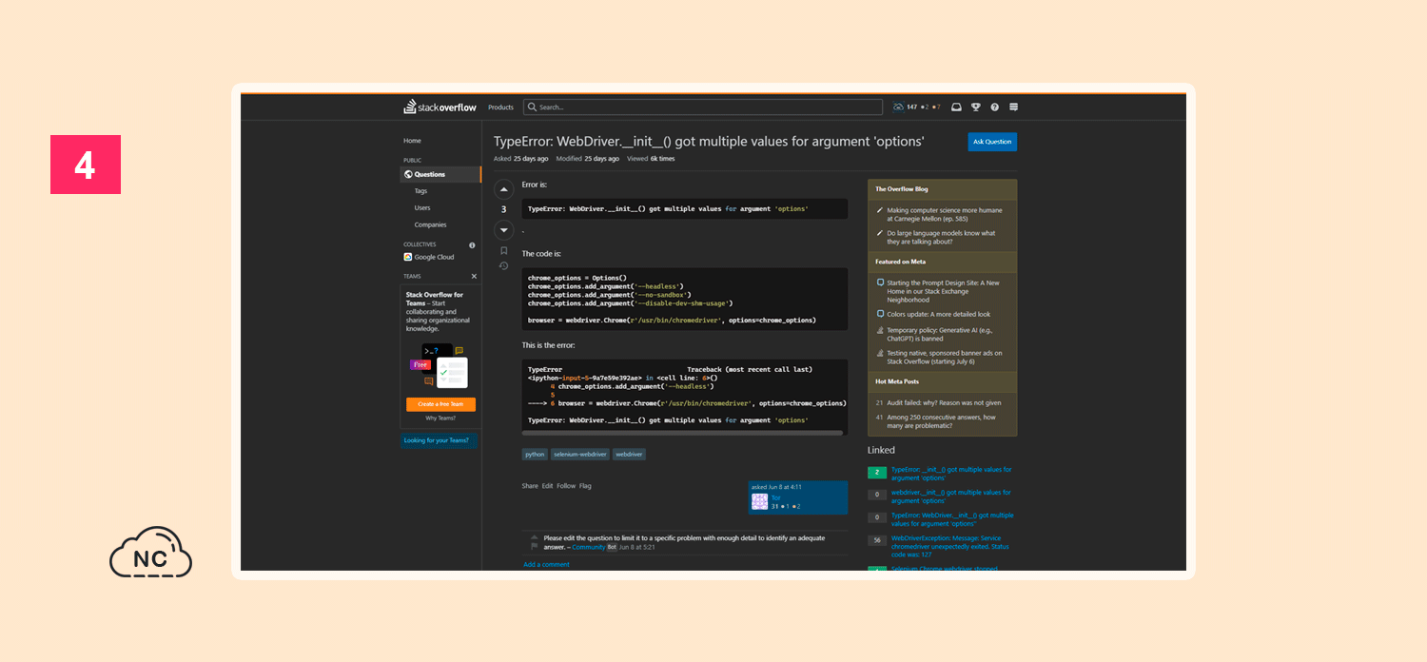Dismiss the Teams sidebar panel

[x=474, y=276]
